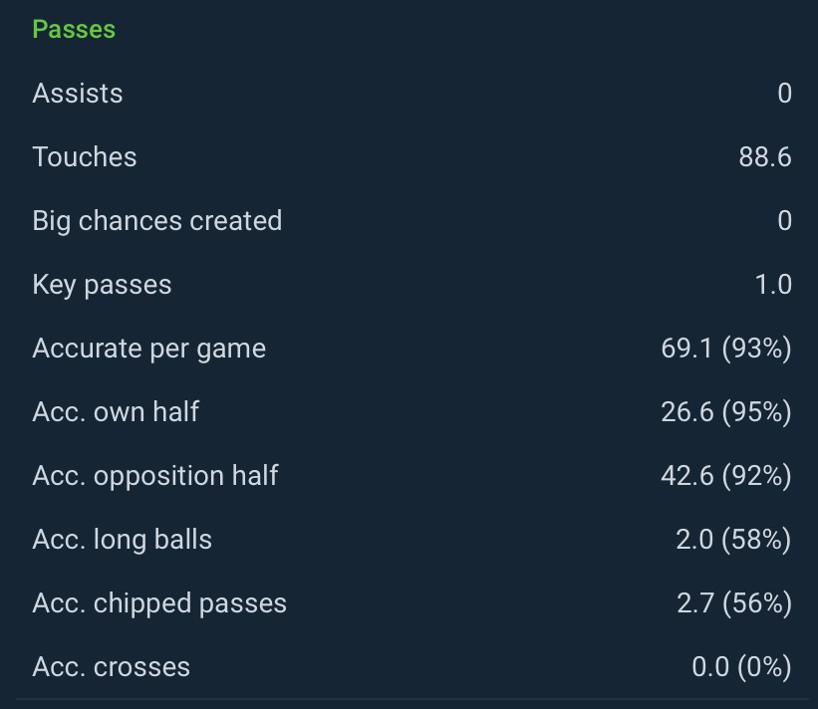Select the Big chances created row label
The height and width of the screenshot is (709, 818).
pos(157,221)
